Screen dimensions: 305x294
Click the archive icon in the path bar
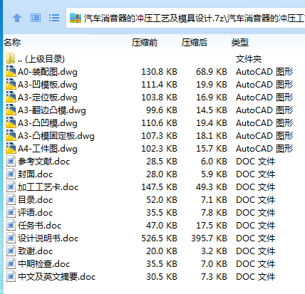[x=76, y=18]
